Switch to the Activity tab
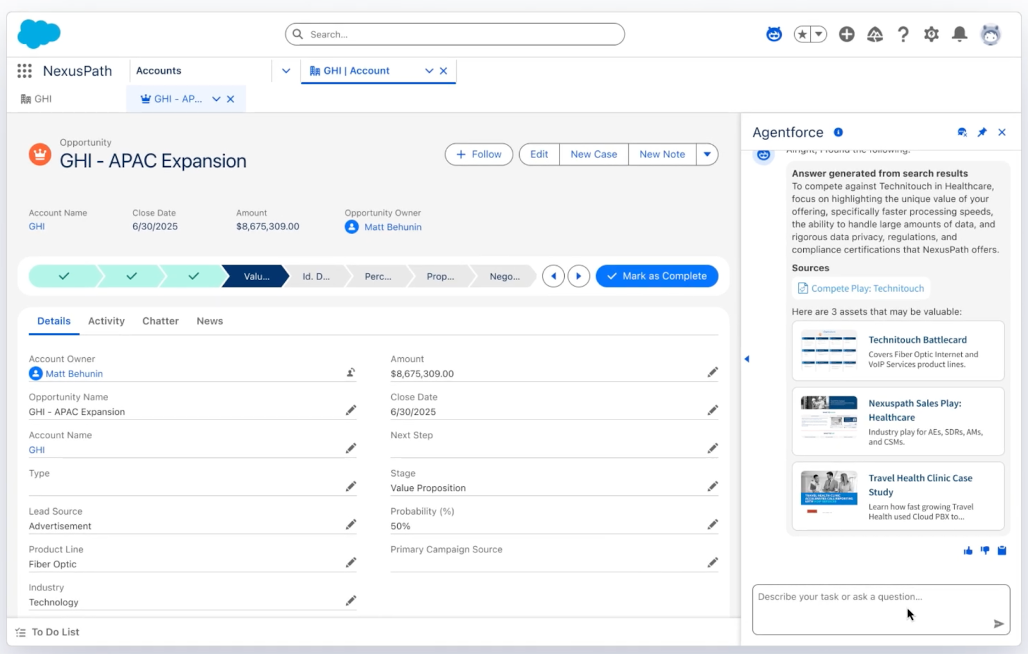Image resolution: width=1028 pixels, height=654 pixels. point(106,321)
